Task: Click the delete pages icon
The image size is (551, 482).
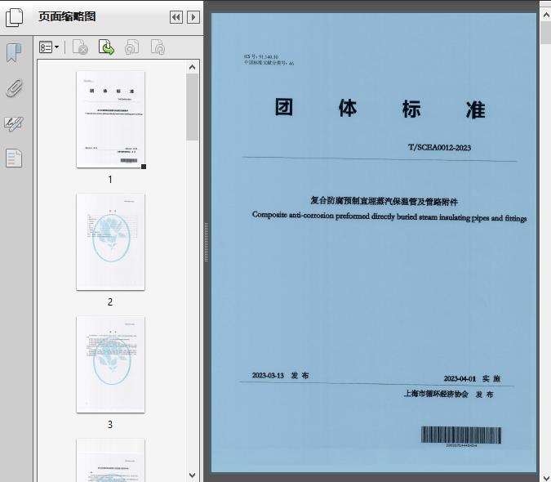Action: (x=80, y=47)
